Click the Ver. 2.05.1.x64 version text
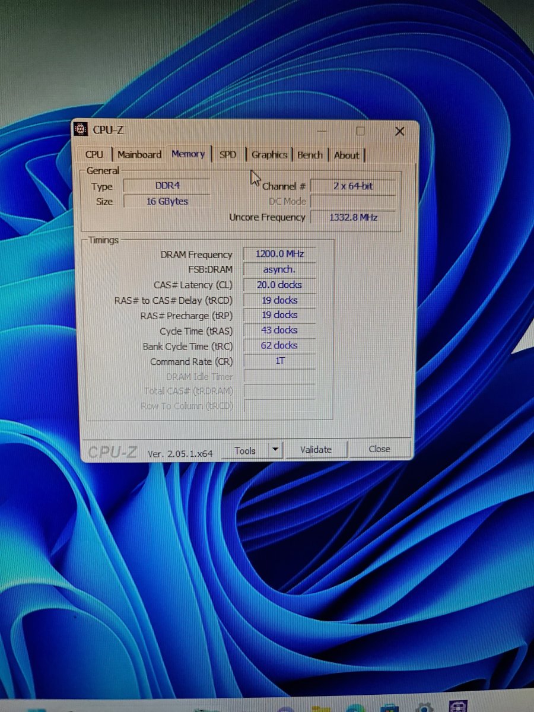Screen dimensions: 534x712 tap(180, 453)
